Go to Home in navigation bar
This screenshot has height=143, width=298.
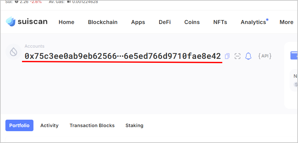click(x=66, y=22)
